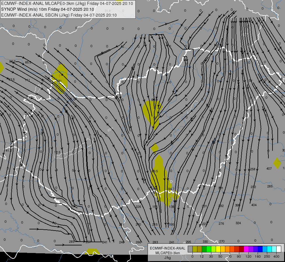Image resolution: width=285 pixels, height=262 pixels.
Task: Click the violet legend swatch above 160
Action: 256,249
